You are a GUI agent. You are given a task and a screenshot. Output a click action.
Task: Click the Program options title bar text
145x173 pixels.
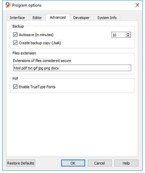tap(27, 5)
